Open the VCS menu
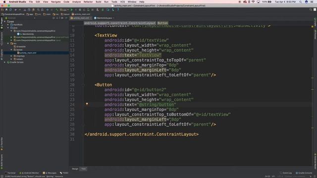Viewport: 317px width, 178px height. (x=122, y=2)
